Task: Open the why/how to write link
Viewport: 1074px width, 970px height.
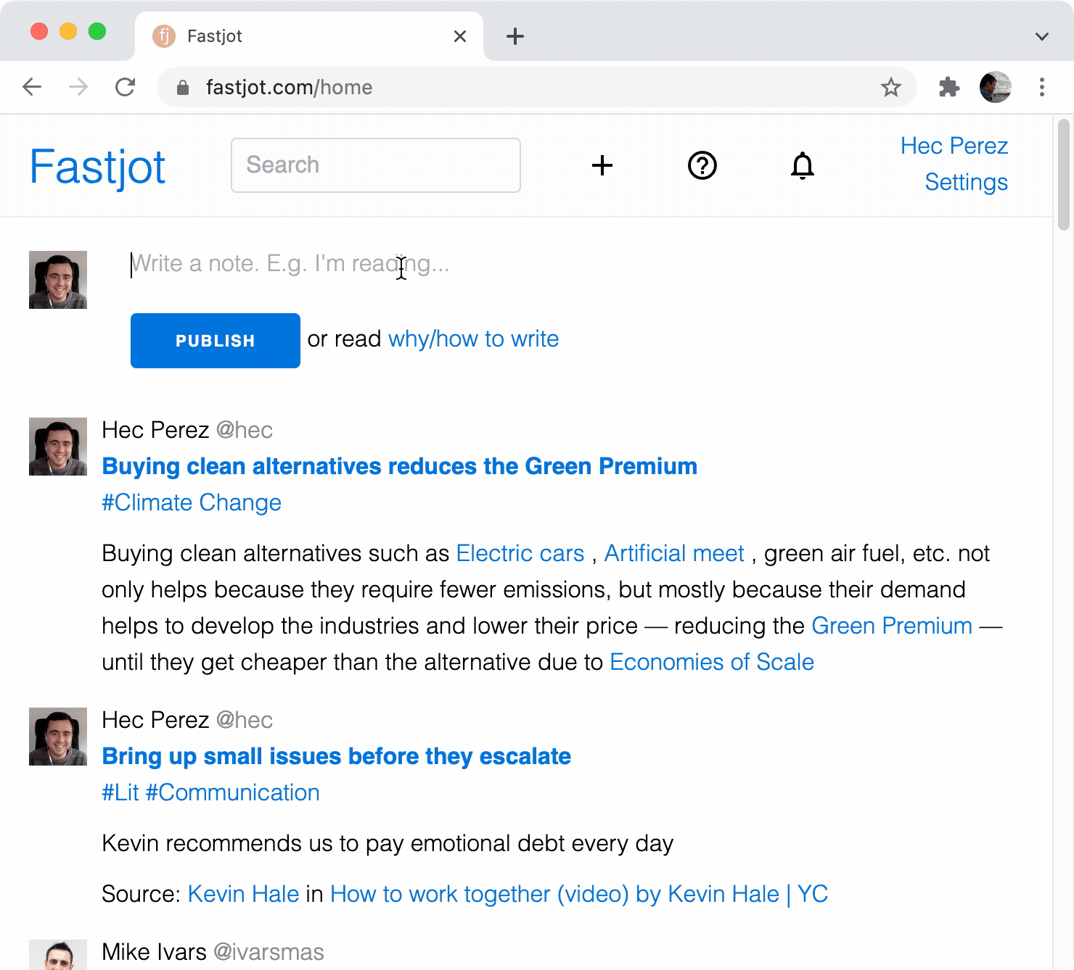Action: [472, 339]
